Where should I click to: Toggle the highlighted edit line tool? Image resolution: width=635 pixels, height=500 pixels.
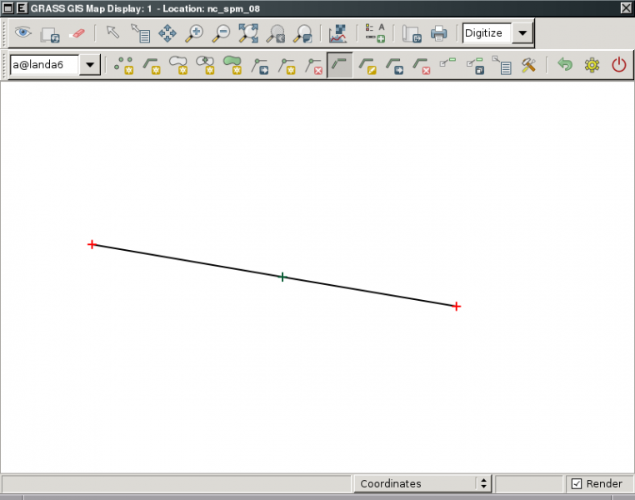pos(339,65)
